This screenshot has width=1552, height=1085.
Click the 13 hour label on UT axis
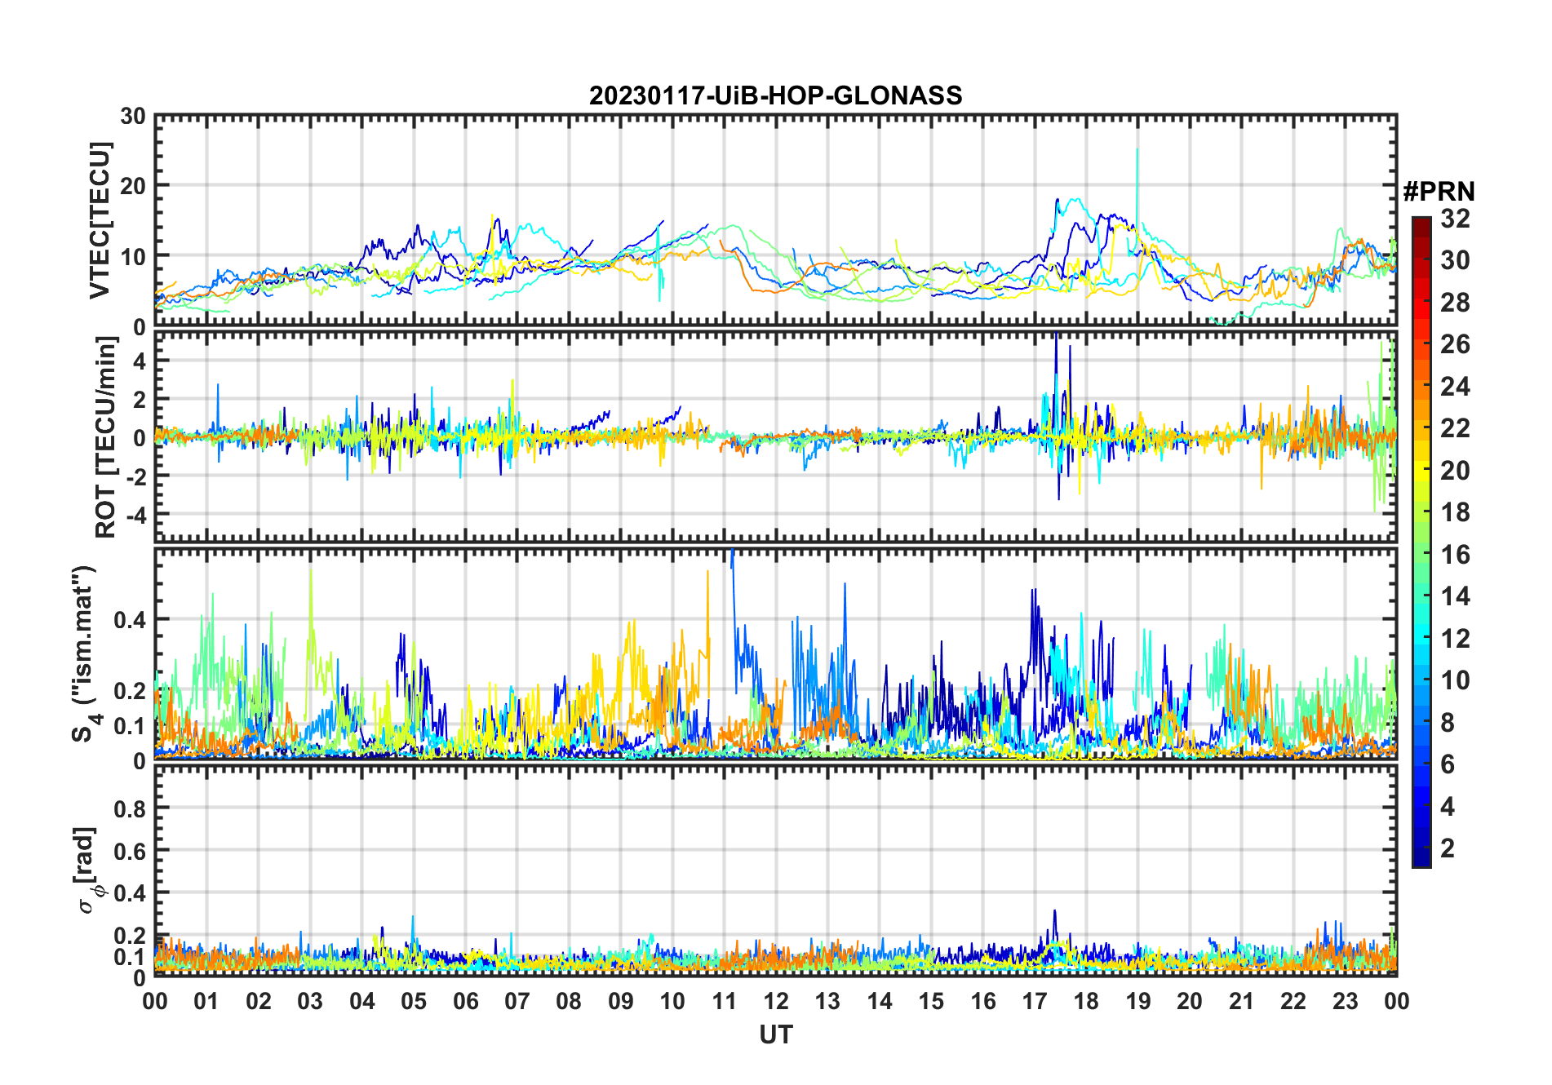pos(827,1001)
